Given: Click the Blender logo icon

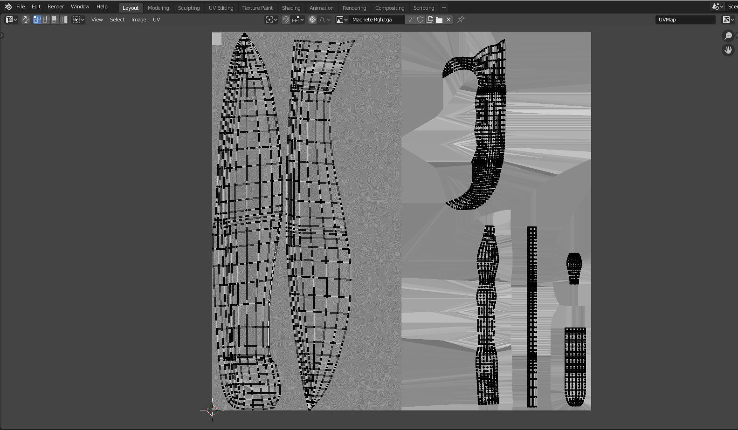Looking at the screenshot, I should [x=8, y=7].
